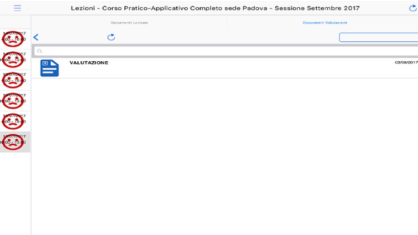
Task: Refresh the document list with the toolbar icon
Action: (111, 37)
